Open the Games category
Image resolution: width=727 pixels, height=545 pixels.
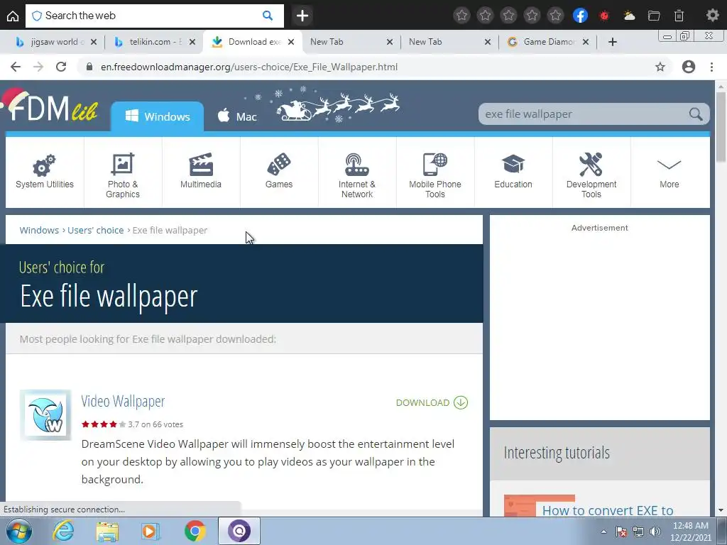point(278,172)
